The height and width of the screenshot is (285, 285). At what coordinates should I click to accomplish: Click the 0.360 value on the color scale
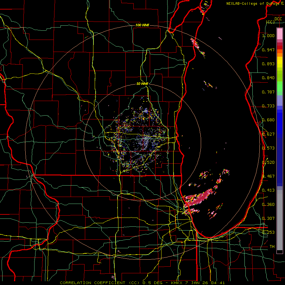point(268,204)
